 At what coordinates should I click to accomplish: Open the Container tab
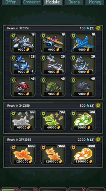32,2
